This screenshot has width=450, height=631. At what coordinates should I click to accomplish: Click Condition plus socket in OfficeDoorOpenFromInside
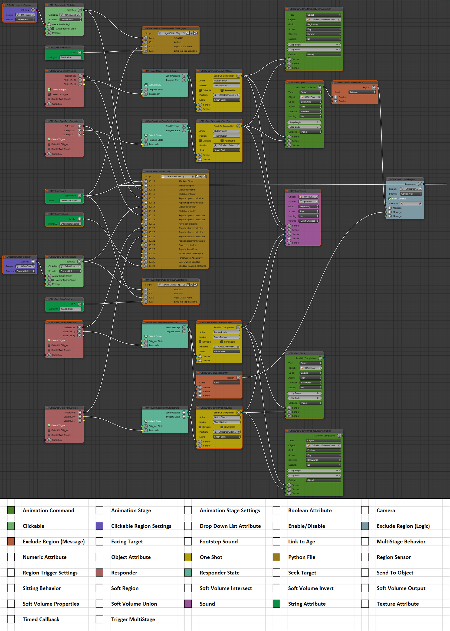coord(49,104)
